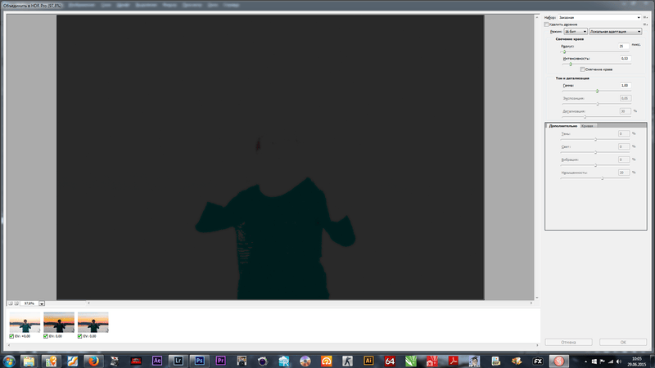Image resolution: width=655 pixels, height=368 pixels.
Task: Enable the Удалить двоение checkbox
Action: (548, 24)
